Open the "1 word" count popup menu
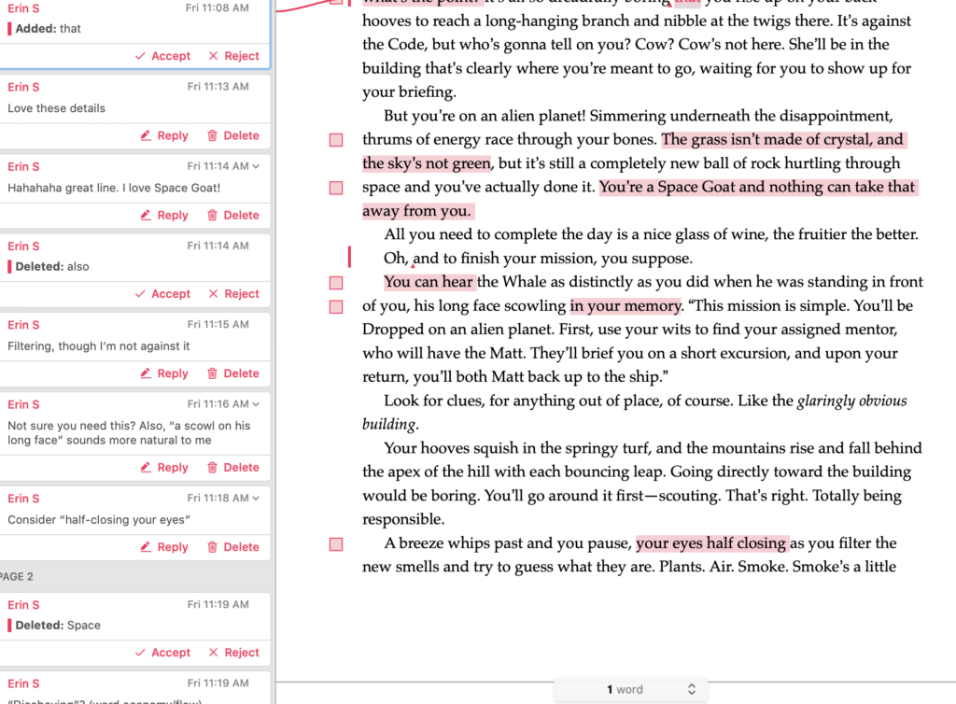 pyautogui.click(x=631, y=689)
